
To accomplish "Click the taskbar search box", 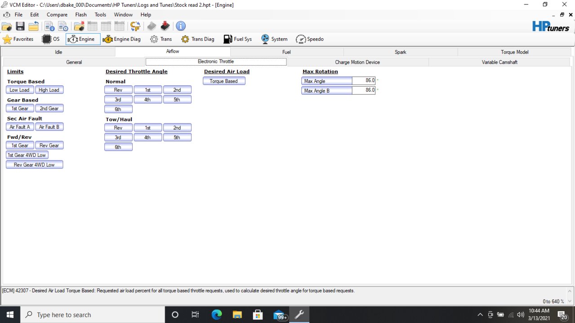I will tap(93, 314).
